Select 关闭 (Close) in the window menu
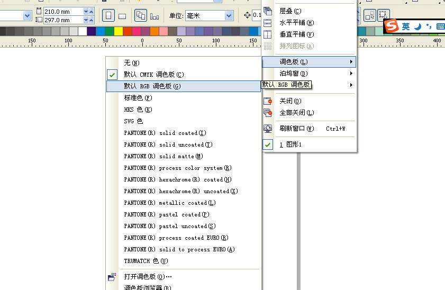This screenshot has width=445, height=290. [x=290, y=101]
